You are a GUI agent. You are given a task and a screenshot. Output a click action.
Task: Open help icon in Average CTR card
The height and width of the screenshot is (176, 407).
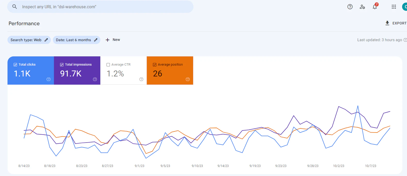pyautogui.click(x=141, y=79)
